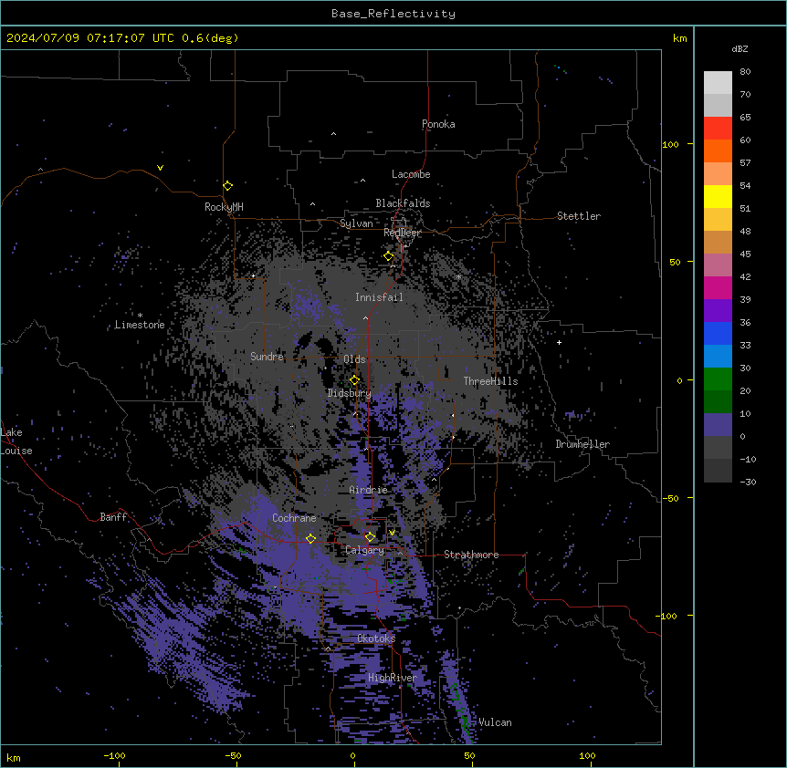Click the yellow diamond marker below RedDeer
Screen dimensions: 787x768
click(389, 256)
